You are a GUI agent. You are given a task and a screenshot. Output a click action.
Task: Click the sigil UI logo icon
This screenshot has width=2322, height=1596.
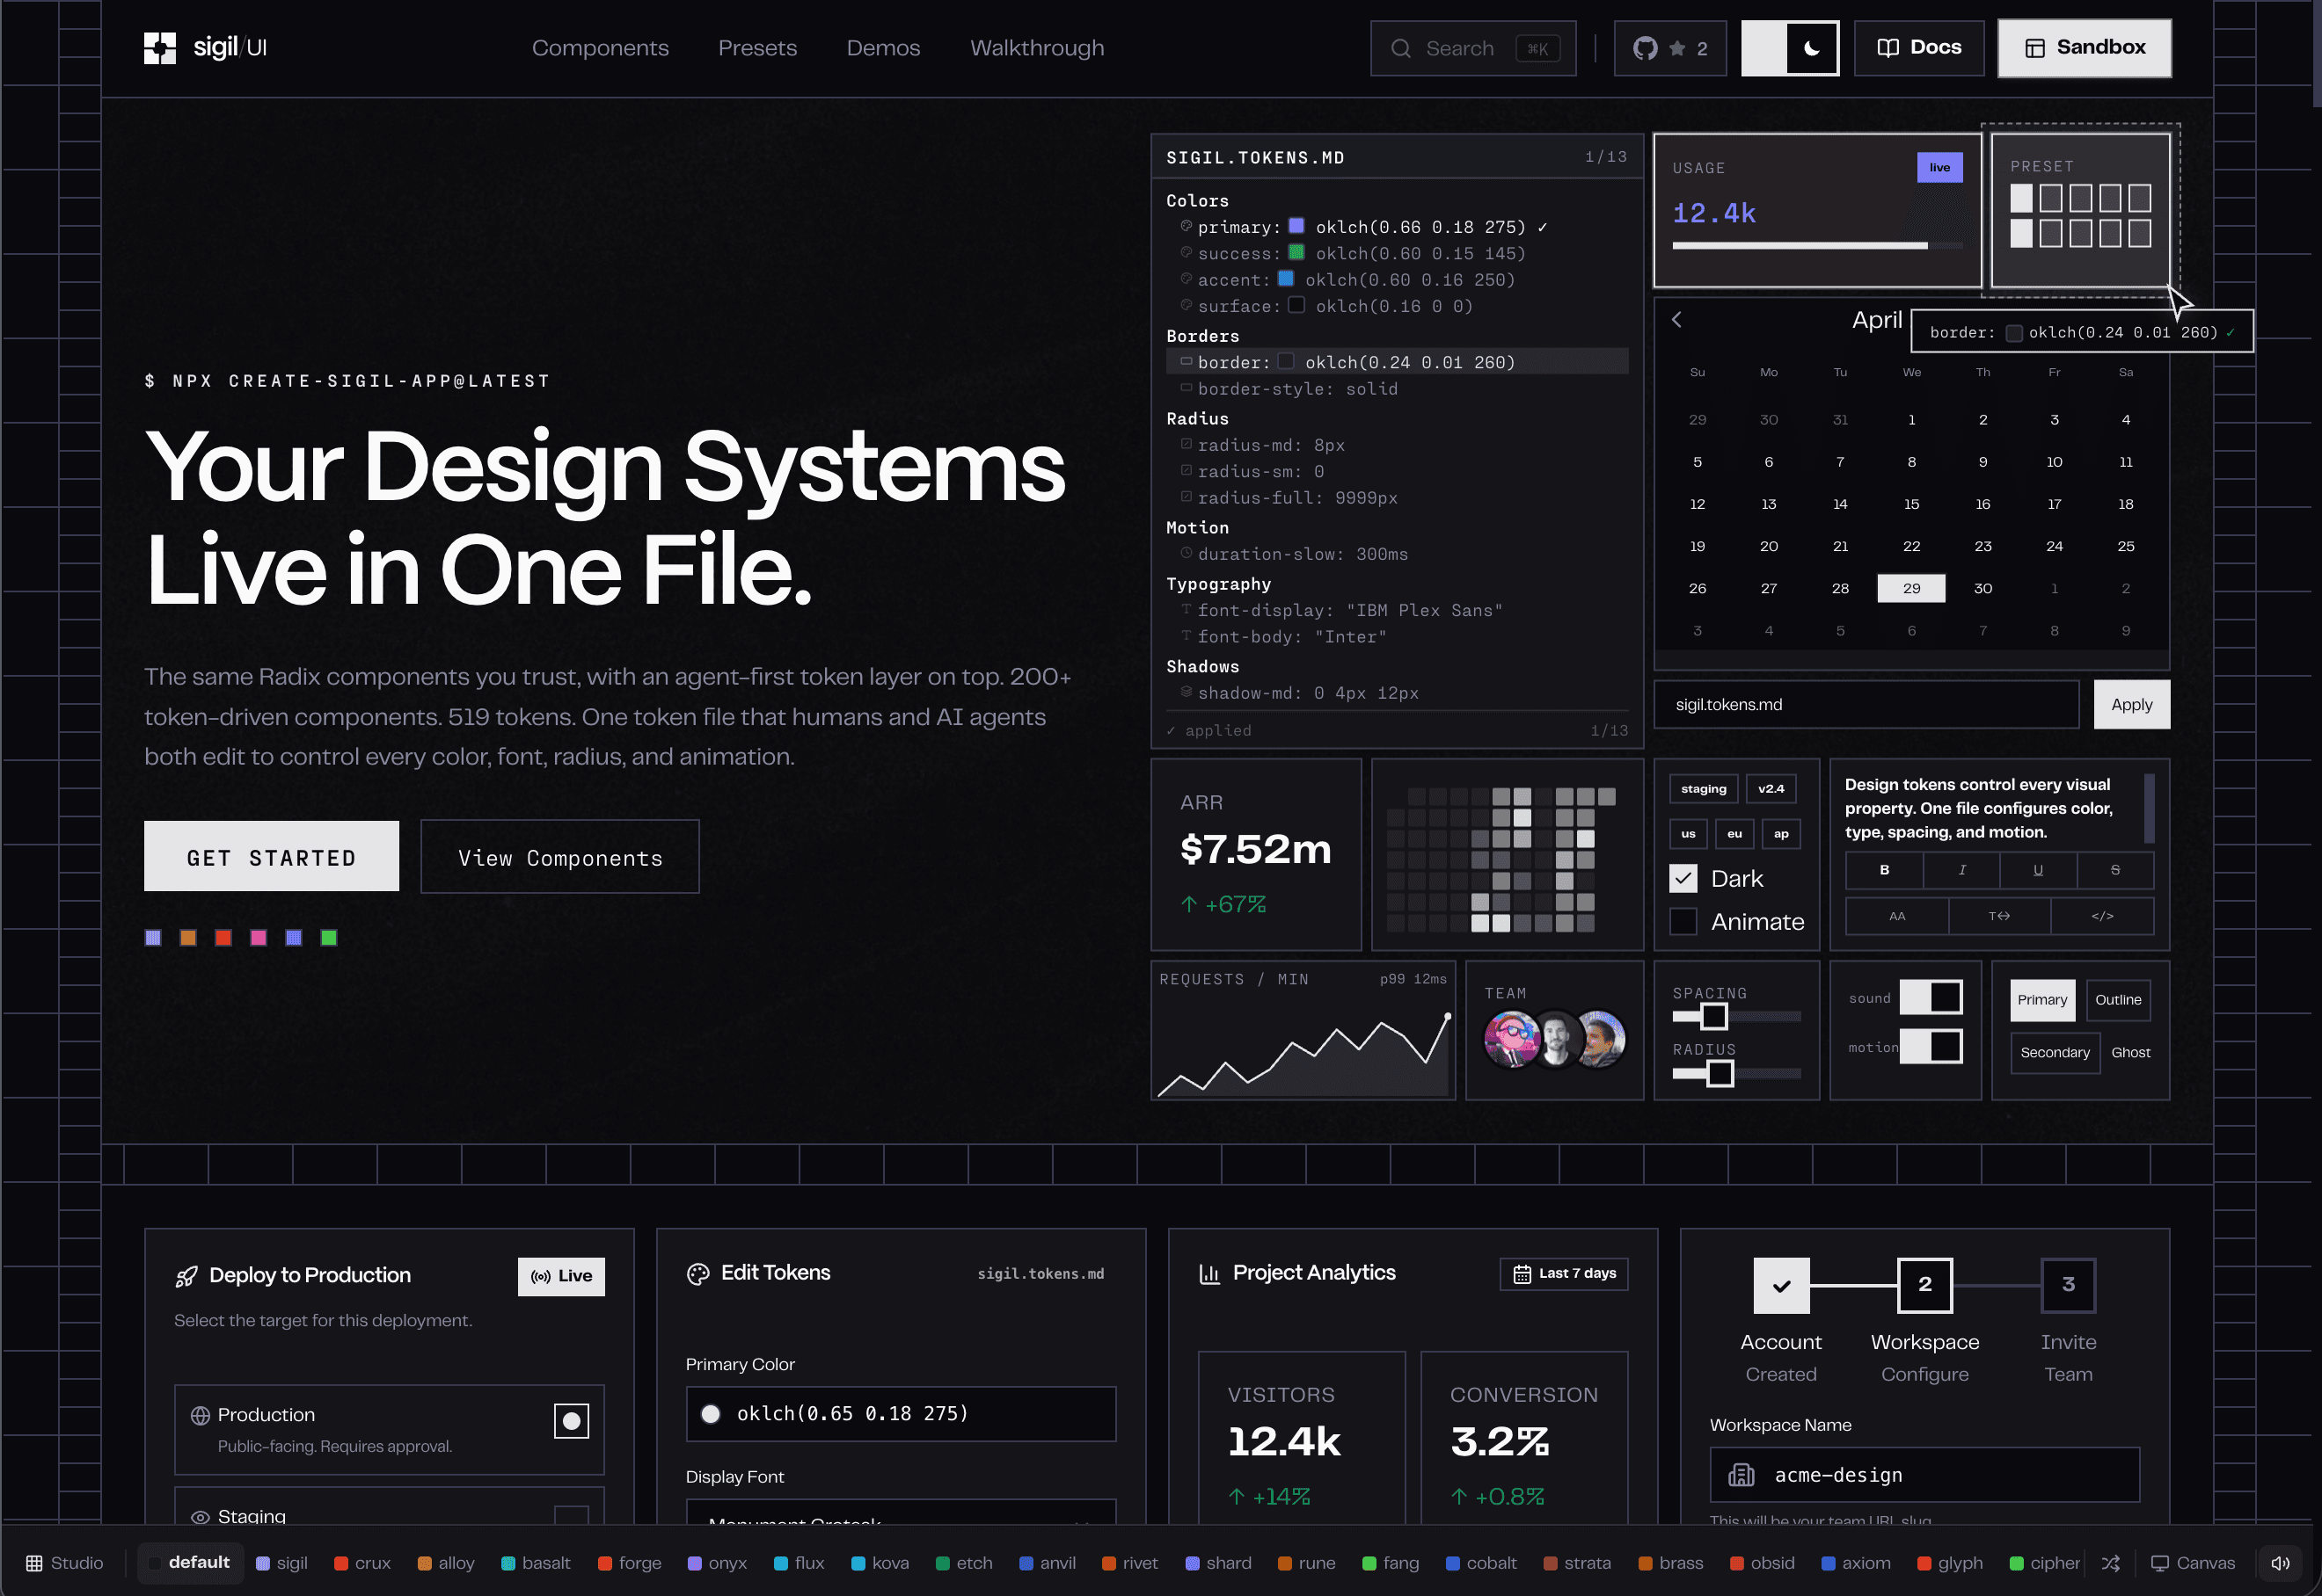pyautogui.click(x=160, y=48)
